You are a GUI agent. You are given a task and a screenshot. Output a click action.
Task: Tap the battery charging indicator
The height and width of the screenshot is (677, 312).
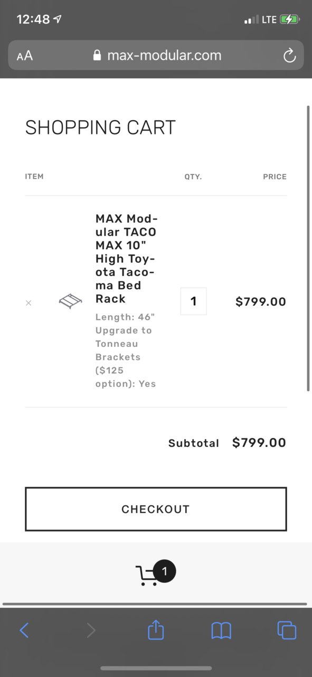pyautogui.click(x=290, y=20)
